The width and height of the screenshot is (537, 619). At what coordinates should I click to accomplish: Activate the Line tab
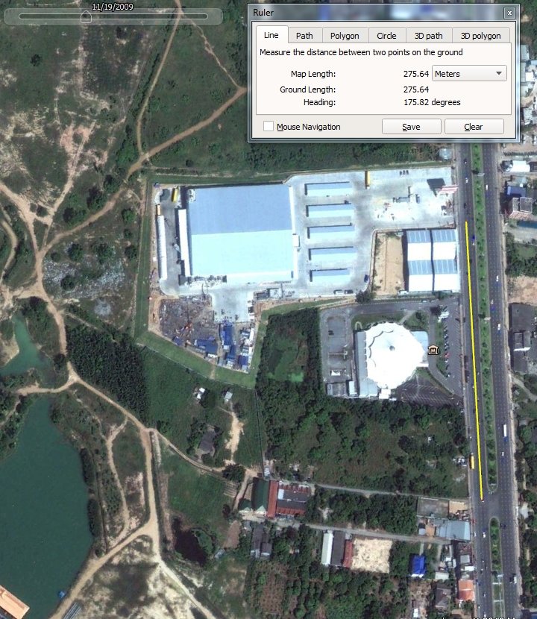click(271, 35)
